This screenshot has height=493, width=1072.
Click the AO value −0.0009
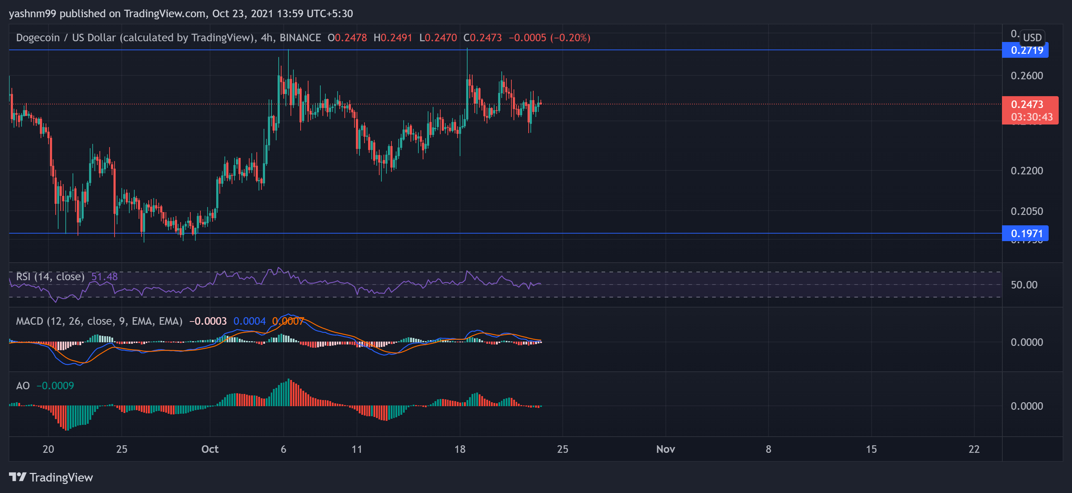[x=55, y=386]
